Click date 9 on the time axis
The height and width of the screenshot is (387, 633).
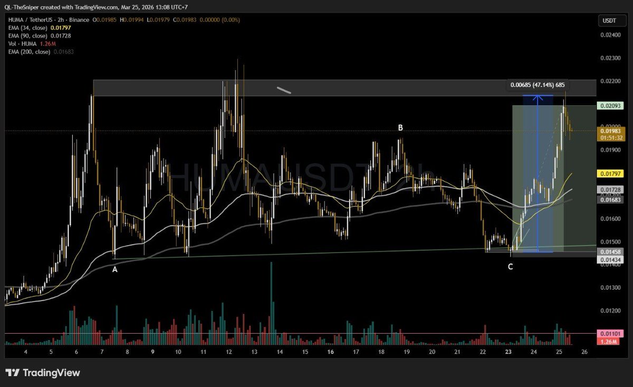click(x=152, y=351)
